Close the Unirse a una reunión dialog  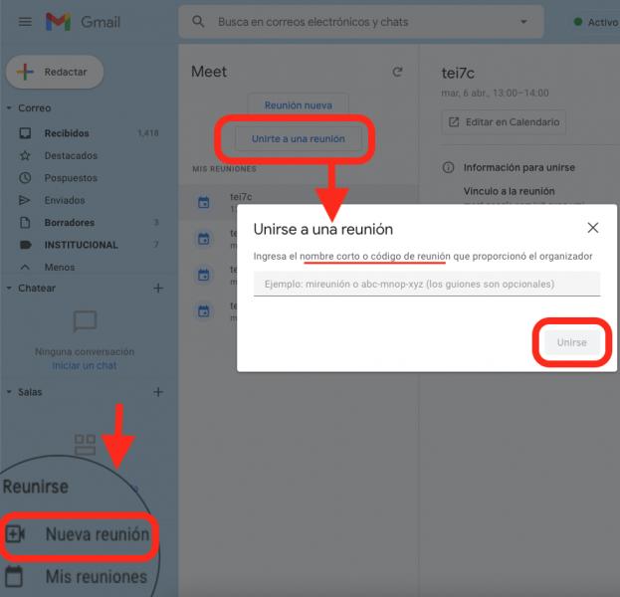point(593,228)
